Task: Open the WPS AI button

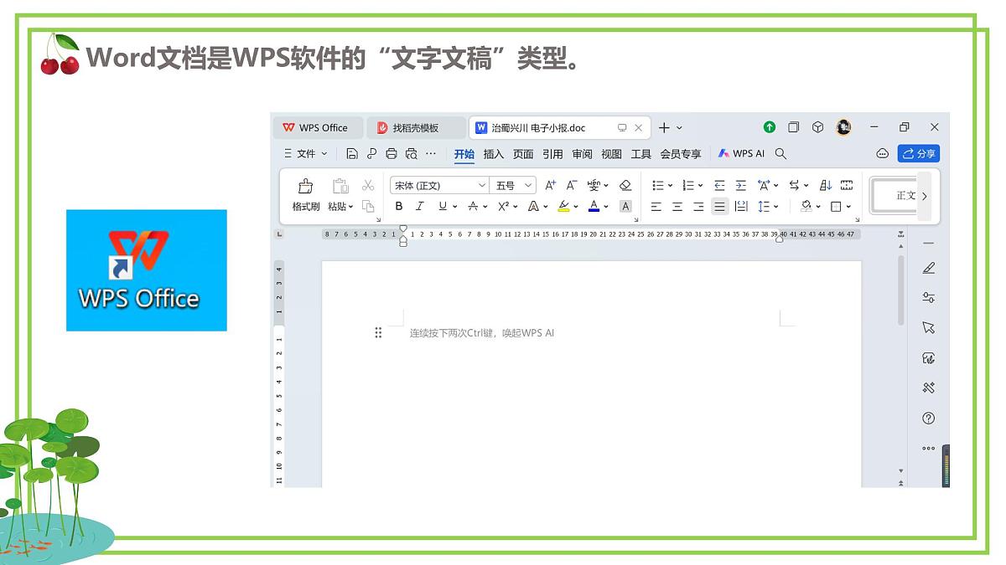Action: click(x=741, y=153)
